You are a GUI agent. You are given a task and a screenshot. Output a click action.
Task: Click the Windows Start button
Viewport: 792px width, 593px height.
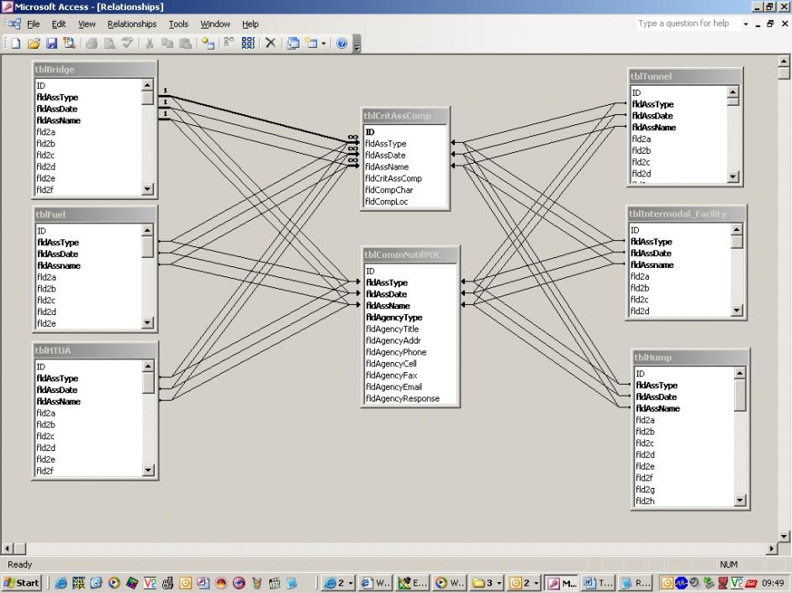(x=22, y=583)
